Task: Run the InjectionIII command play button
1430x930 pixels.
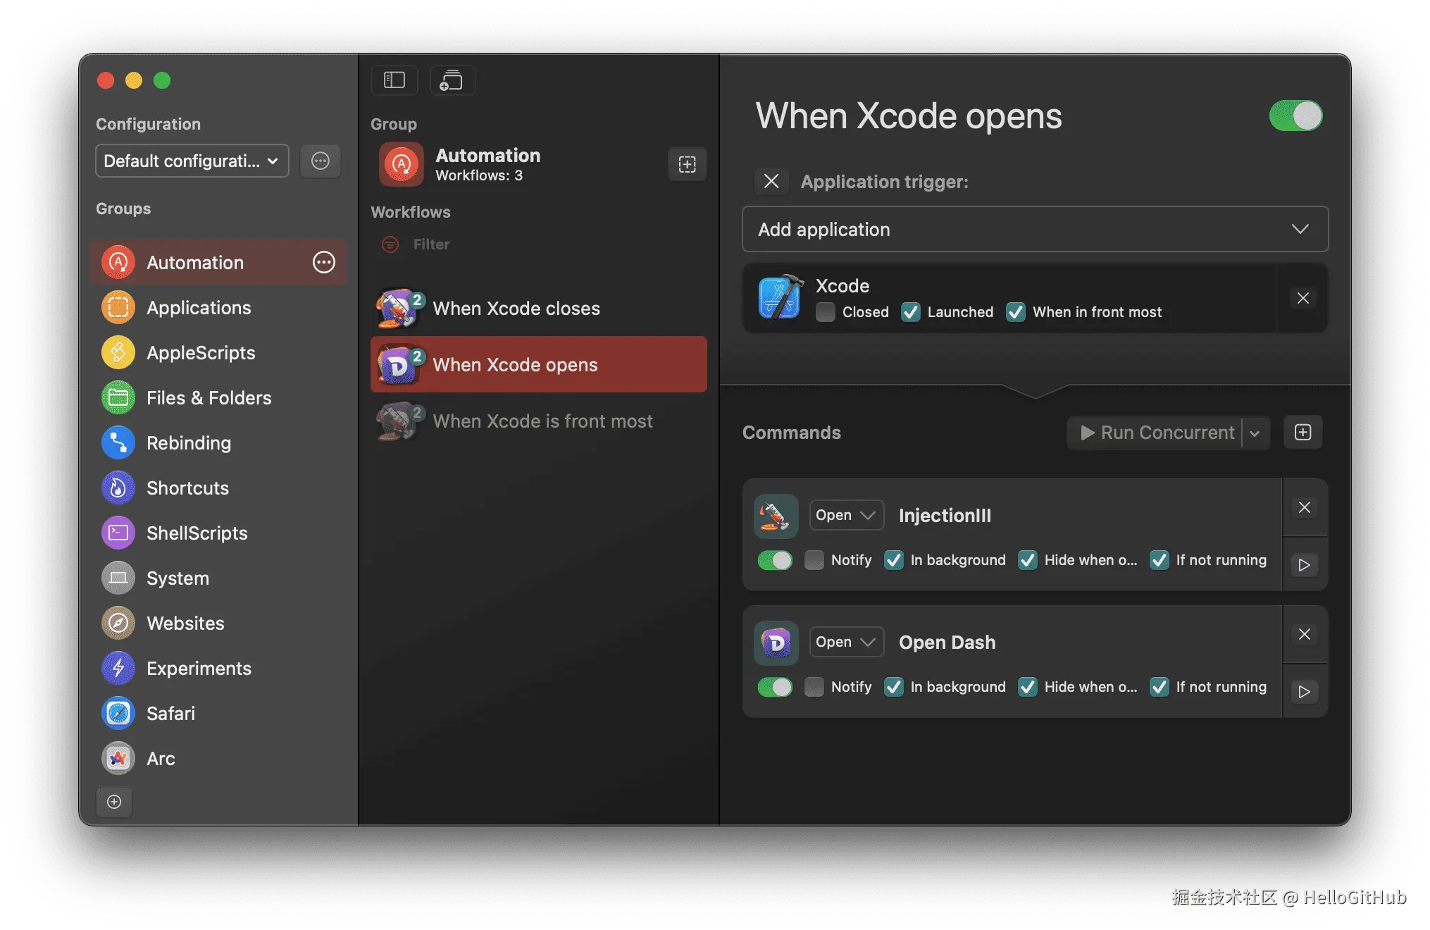Action: 1304,565
